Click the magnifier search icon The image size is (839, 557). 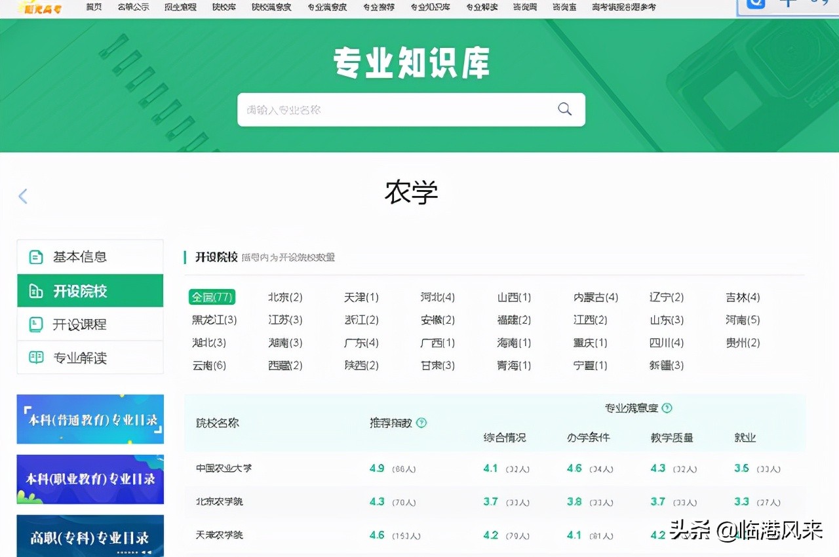tap(564, 109)
